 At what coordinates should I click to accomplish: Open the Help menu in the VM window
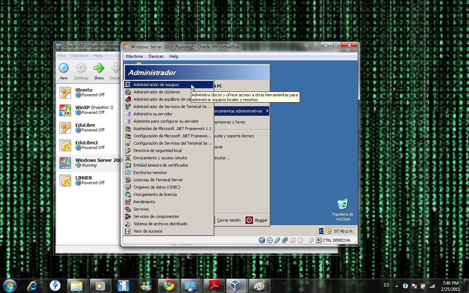click(174, 56)
